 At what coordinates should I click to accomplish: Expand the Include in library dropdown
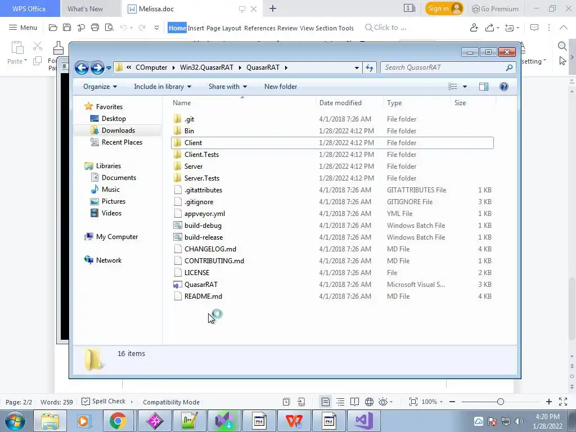click(163, 87)
